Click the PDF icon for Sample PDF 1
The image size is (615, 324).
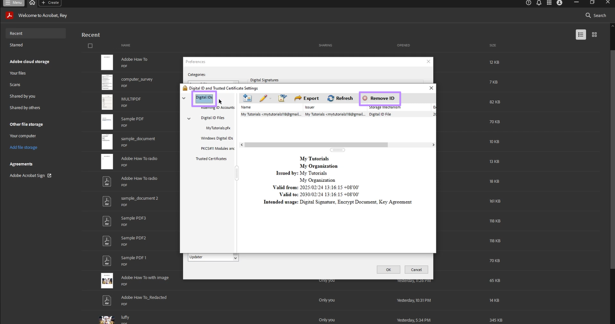107,261
